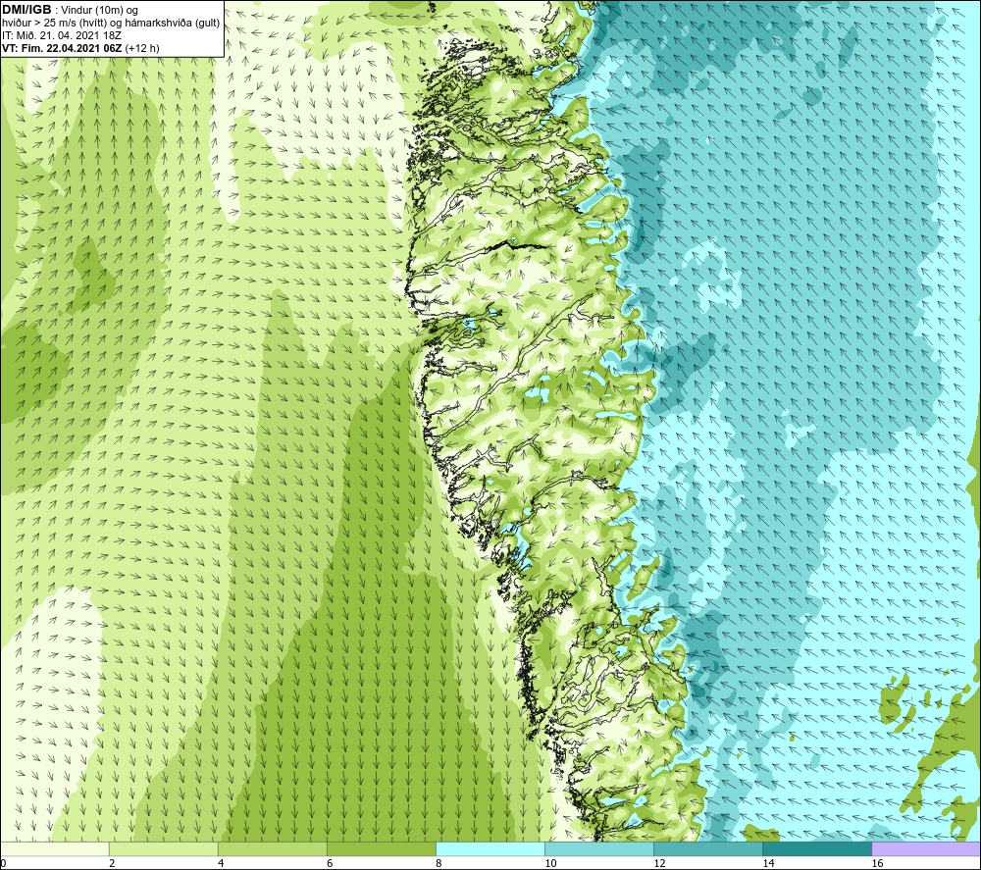Click the 'Vindur (10m) og' heading text
This screenshot has width=981, height=870.
pos(99,10)
